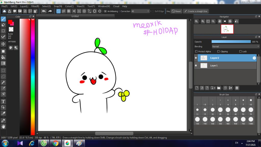The height and width of the screenshot is (147, 261).
Task: Open Layer2 settings gear
Action: [254, 58]
